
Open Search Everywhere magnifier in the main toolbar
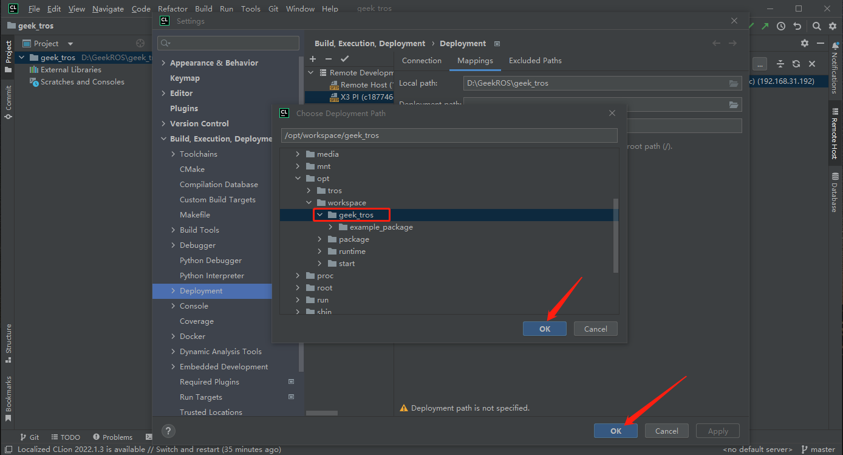tap(817, 26)
